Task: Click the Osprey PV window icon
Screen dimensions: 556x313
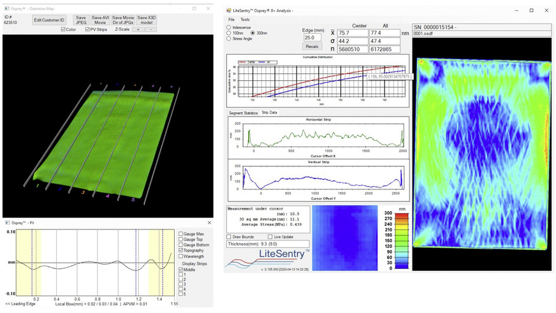Action: [6, 222]
